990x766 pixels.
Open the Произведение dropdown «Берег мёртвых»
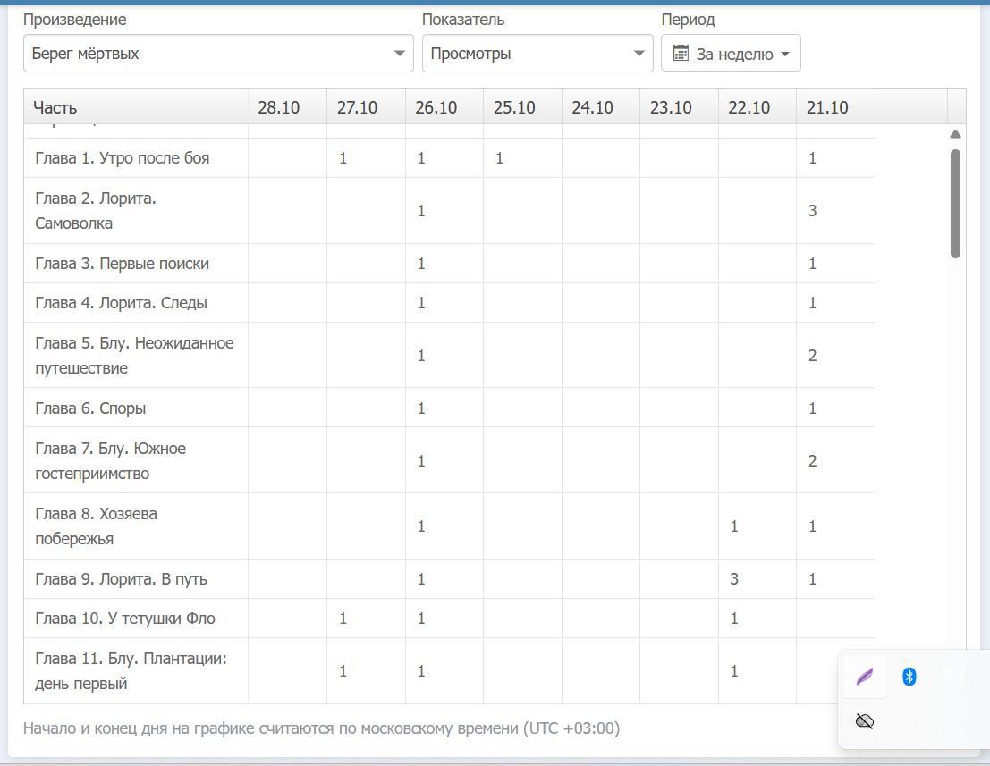(218, 54)
